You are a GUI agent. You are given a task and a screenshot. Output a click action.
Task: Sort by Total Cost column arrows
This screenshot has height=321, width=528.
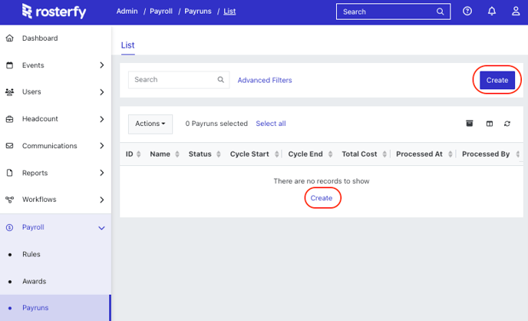click(384, 154)
